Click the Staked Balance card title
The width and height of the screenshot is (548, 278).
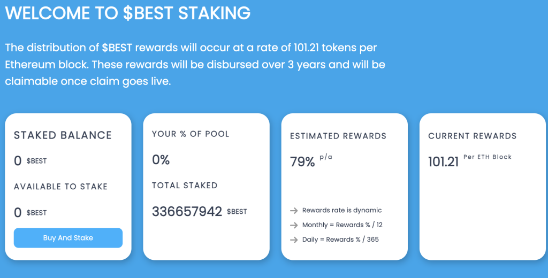63,135
